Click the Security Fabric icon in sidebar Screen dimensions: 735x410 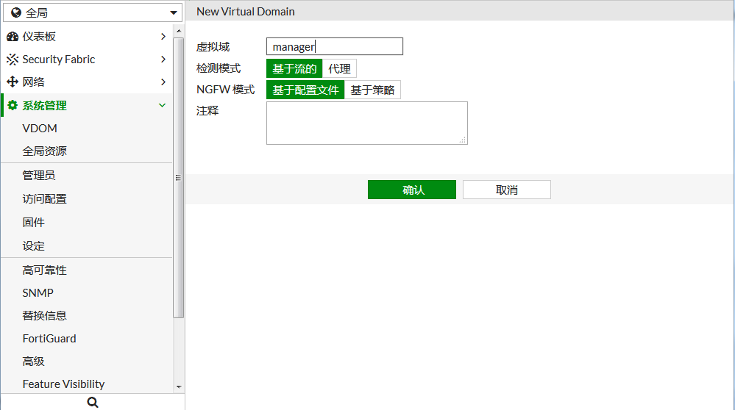tap(12, 60)
